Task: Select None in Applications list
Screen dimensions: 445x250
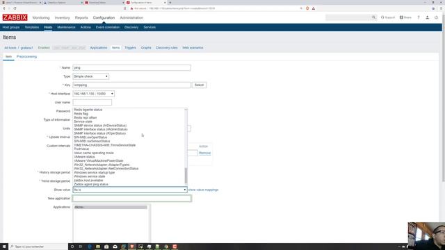Action: [x=111, y=207]
